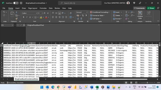Switch to the Data tab
This screenshot has height=90, width=161.
point(51,8)
